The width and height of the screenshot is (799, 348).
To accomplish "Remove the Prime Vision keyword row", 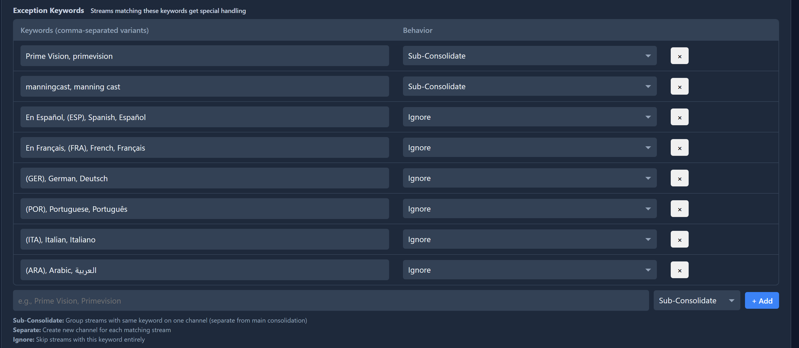I will [x=679, y=56].
